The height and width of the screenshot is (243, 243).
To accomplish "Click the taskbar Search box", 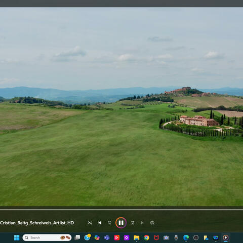I will click(47, 237).
